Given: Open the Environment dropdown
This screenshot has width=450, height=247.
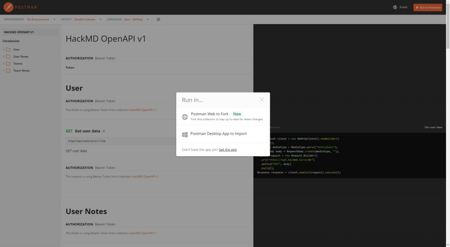Looking at the screenshot, I should point(41,19).
